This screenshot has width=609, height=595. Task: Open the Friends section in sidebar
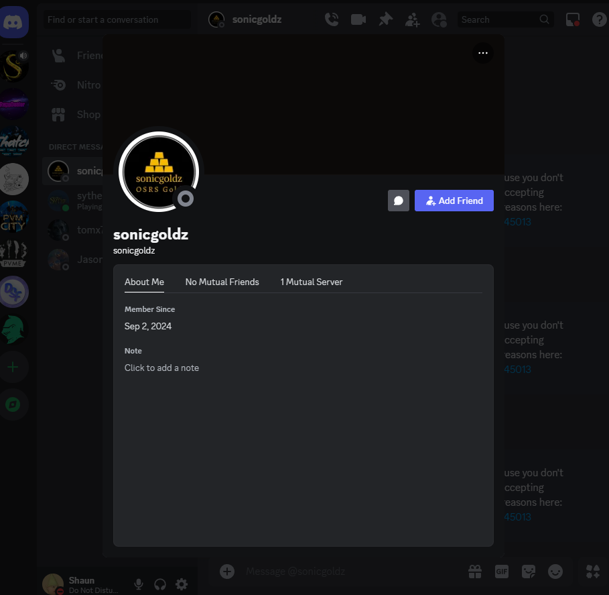point(72,56)
